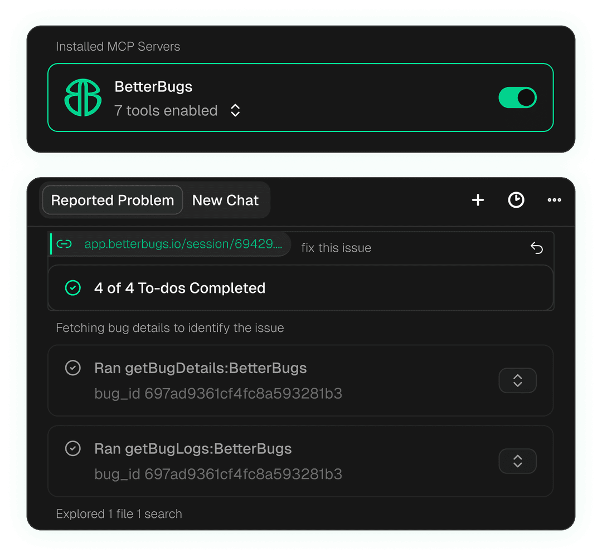Open the three-dots more options menu
602x558 pixels.
[x=554, y=200]
